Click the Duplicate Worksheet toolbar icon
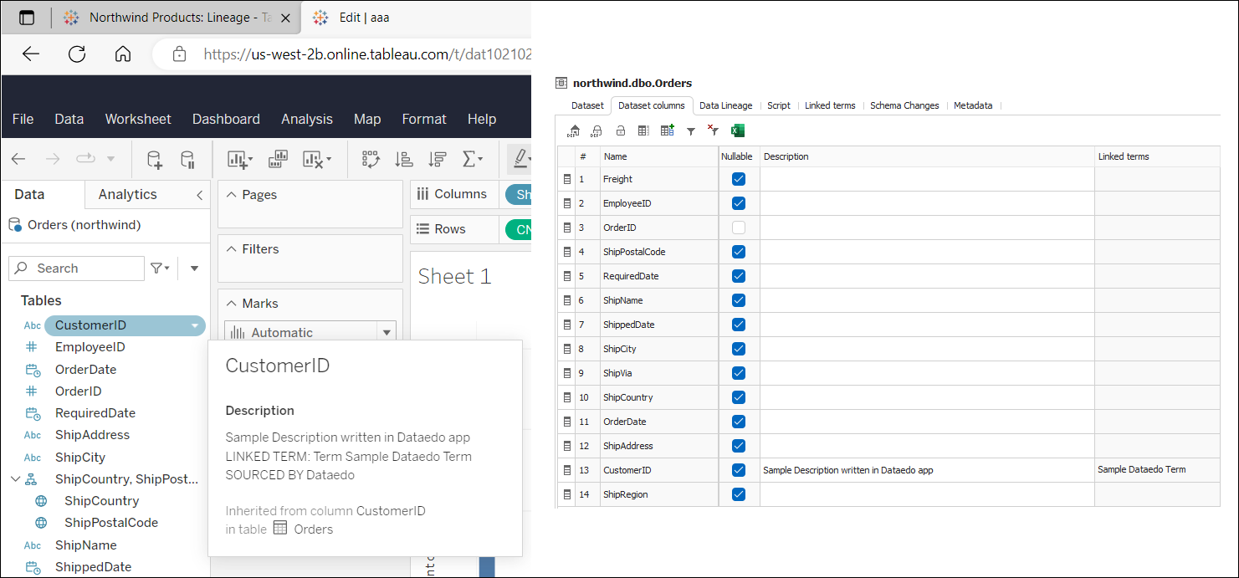This screenshot has width=1239, height=578. [279, 159]
